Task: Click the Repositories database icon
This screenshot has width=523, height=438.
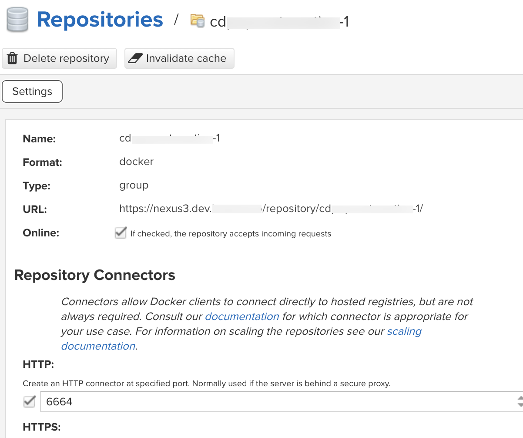Action: pos(17,20)
